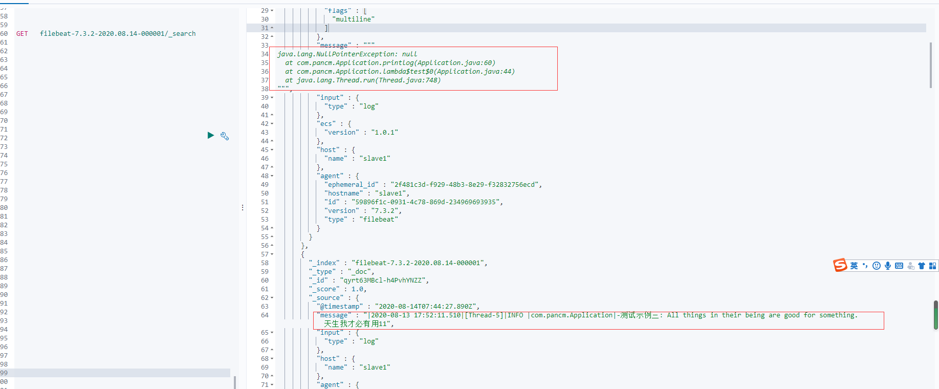
Task: Collapse the "agent" block at line 48
Action: (x=272, y=176)
